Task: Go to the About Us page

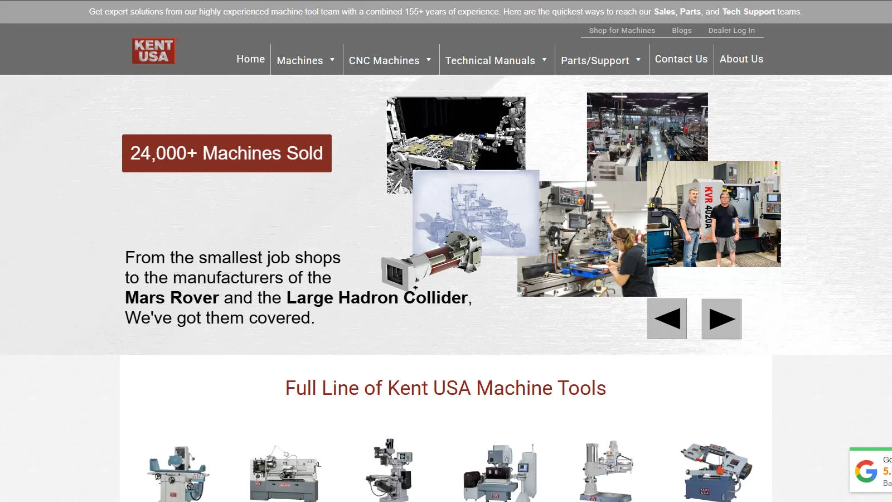Action: click(x=741, y=59)
